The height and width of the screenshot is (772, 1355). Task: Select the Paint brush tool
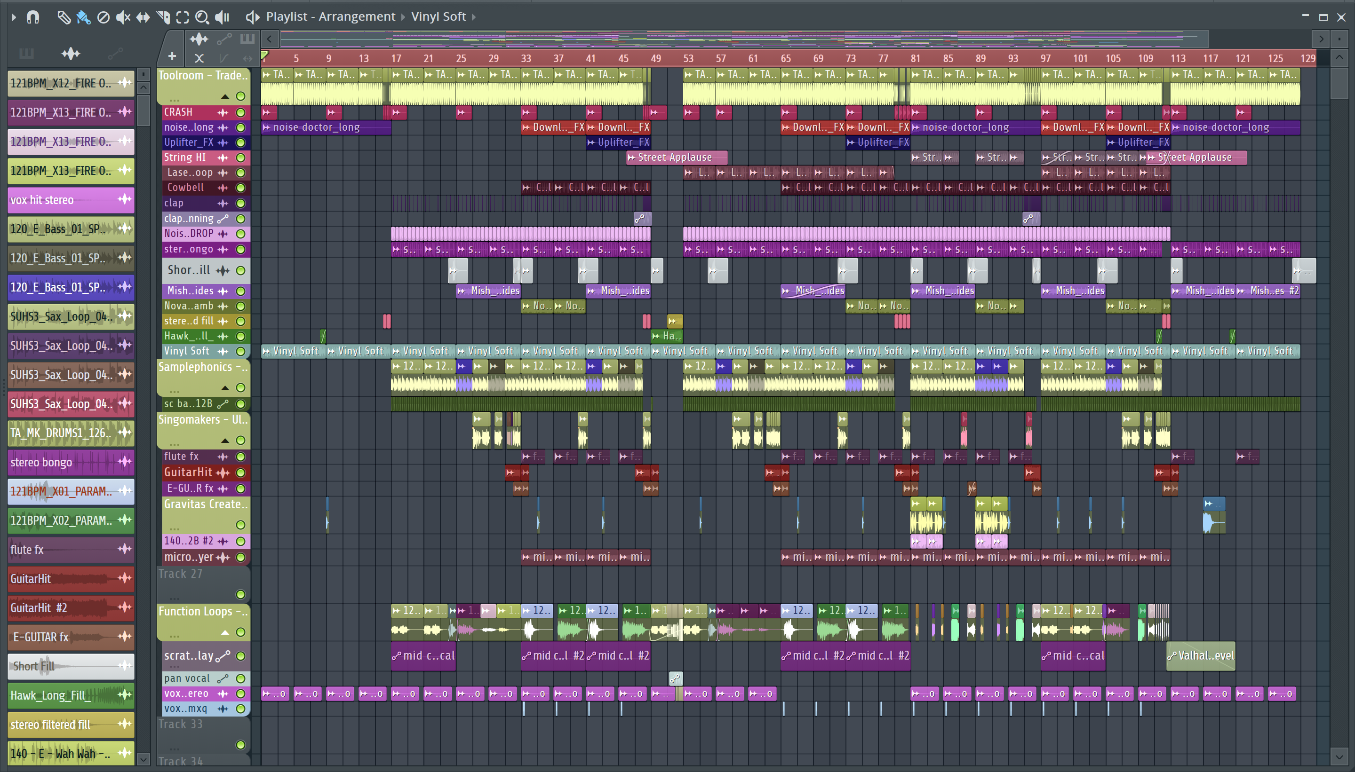(x=83, y=17)
